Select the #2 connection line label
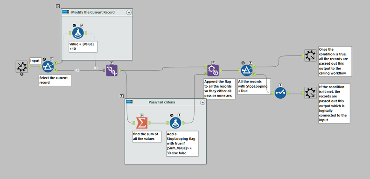Viewport: 370px width, 179px height. pyautogui.click(x=77, y=70)
